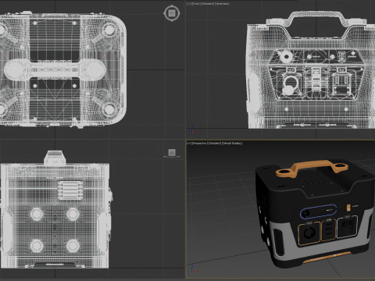Open the Standard menu in the Perspective viewport

point(215,144)
